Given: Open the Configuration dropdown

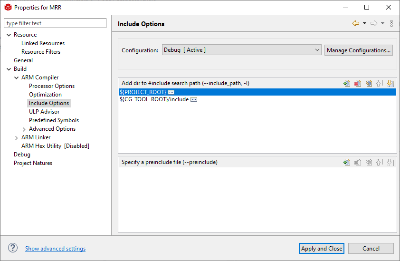Looking at the screenshot, I should tap(241, 50).
